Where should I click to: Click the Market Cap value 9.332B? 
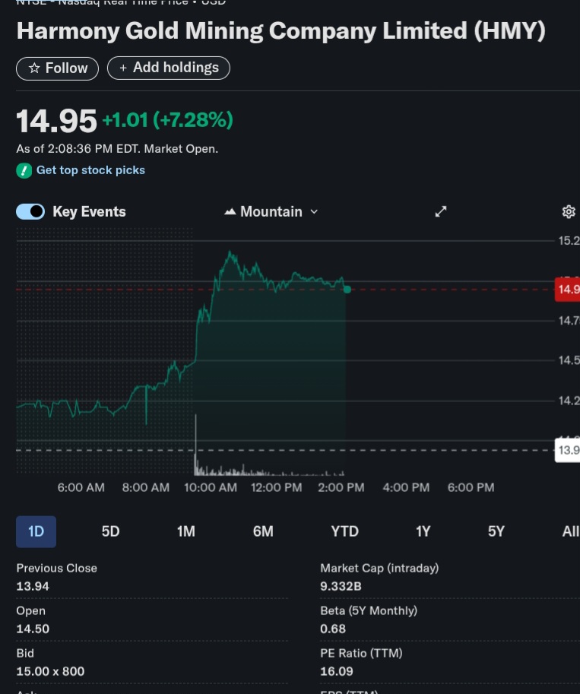(x=341, y=587)
